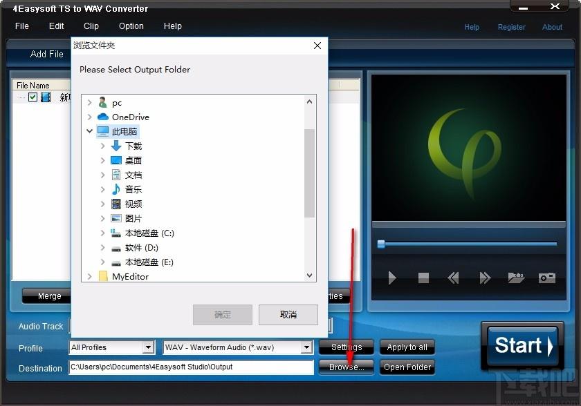The width and height of the screenshot is (581, 406).
Task: Click the fast forward next button
Action: click(485, 278)
